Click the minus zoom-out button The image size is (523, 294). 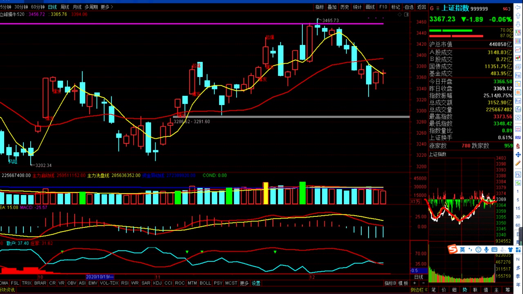click(x=423, y=283)
